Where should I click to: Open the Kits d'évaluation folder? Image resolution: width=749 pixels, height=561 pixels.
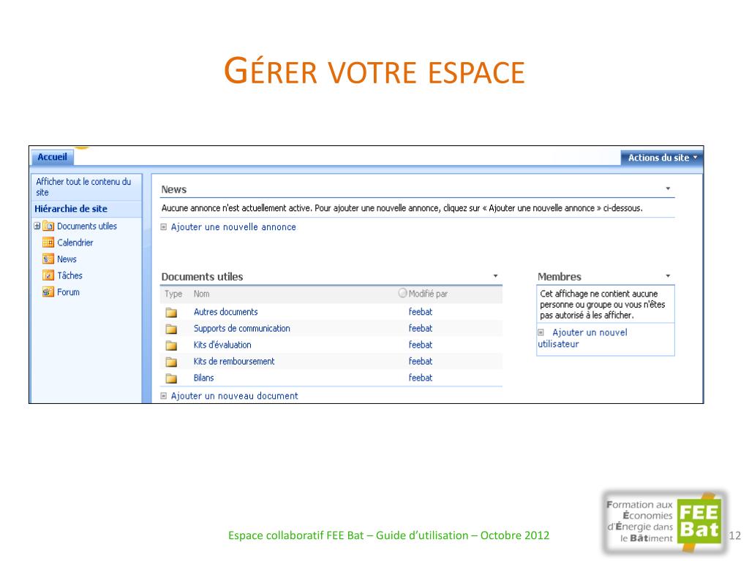222,345
